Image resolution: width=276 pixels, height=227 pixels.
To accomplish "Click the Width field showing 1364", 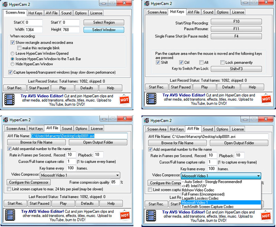I will pyautogui.click(x=34, y=30).
